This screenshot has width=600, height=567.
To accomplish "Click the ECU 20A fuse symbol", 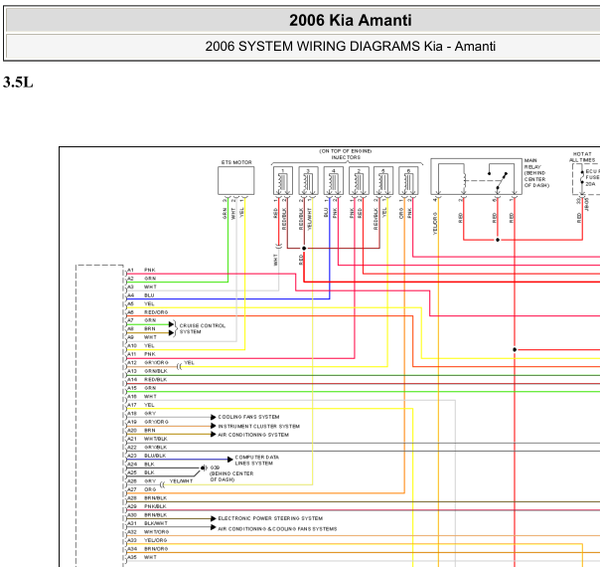I will pos(582,177).
